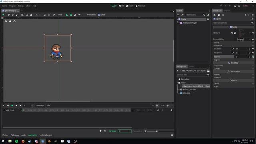Expand the Visibility section in Inspector
Screen dimensions: 256x144
pyautogui.click(x=233, y=75)
